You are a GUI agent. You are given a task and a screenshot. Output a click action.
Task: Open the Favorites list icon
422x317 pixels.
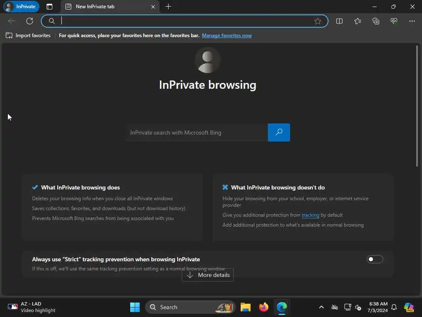click(x=358, y=21)
